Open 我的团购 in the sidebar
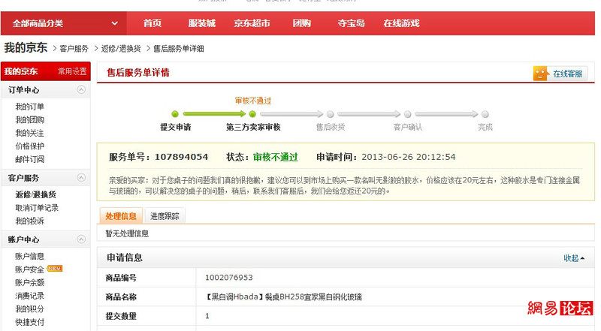Image resolution: width=601 pixels, height=331 pixels. pos(29,120)
